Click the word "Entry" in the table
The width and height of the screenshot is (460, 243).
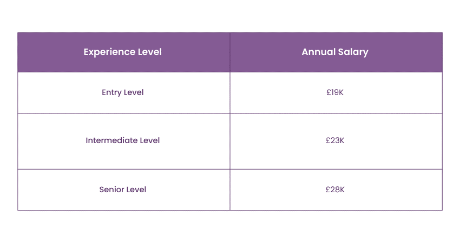pos(111,92)
